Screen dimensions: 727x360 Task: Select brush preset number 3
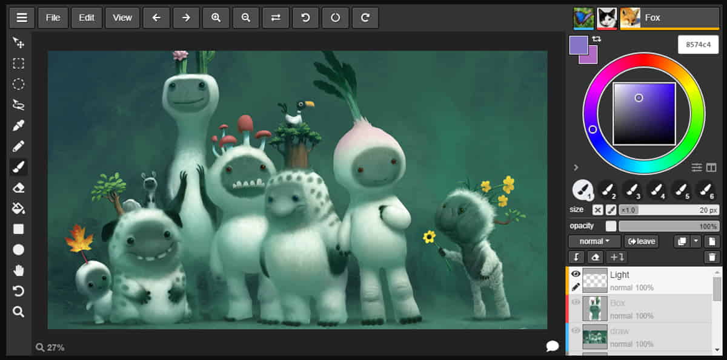[x=632, y=190]
